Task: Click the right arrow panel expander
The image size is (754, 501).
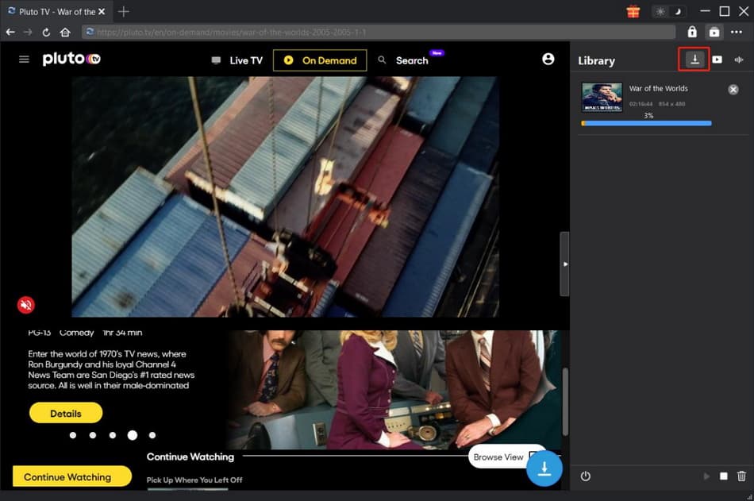Action: (565, 264)
